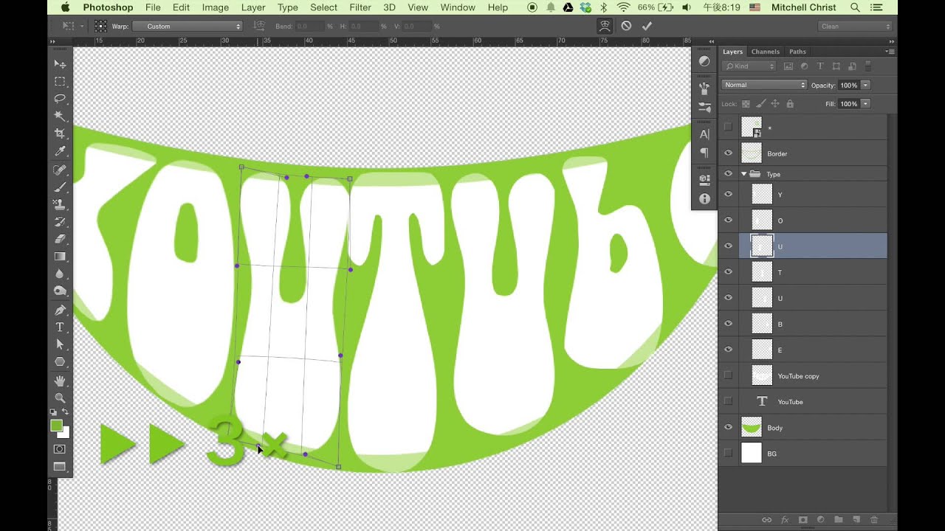Open the Character panel icon
945x531 pixels.
[x=704, y=134]
